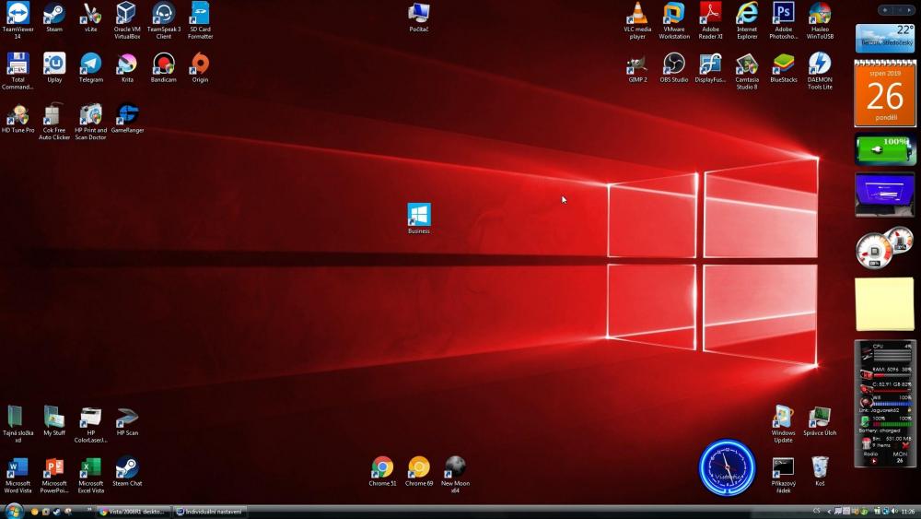Screen dimensions: 921x519
Task: Click the BlueStacks desktop icon
Action: 784,64
